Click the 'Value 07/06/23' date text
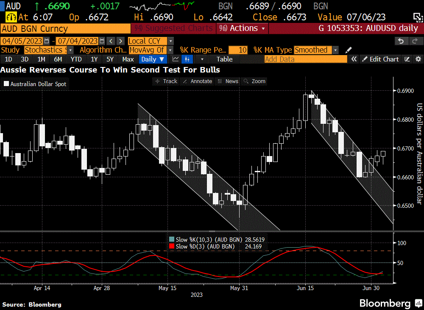 click(x=351, y=17)
